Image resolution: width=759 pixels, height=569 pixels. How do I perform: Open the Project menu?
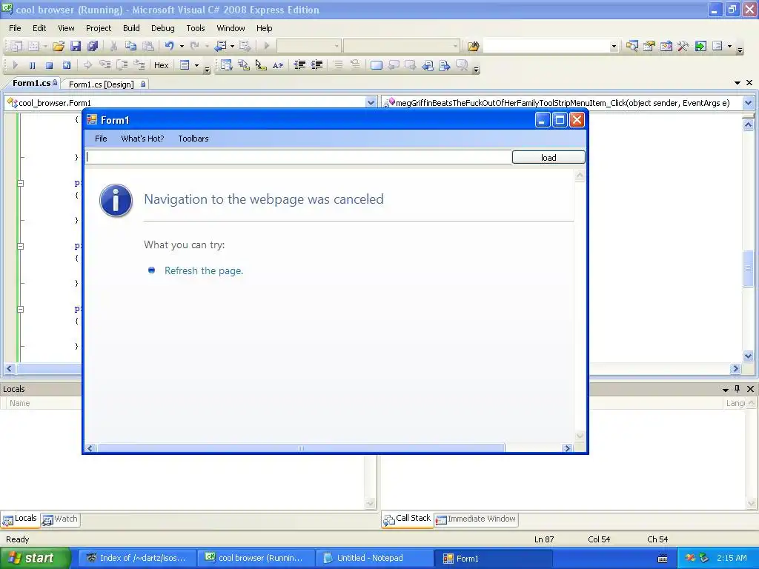[99, 28]
